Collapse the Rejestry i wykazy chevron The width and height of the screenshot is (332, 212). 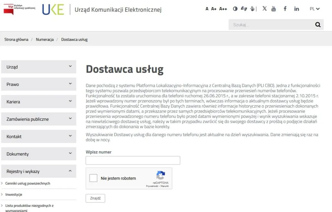pyautogui.click(x=70, y=171)
